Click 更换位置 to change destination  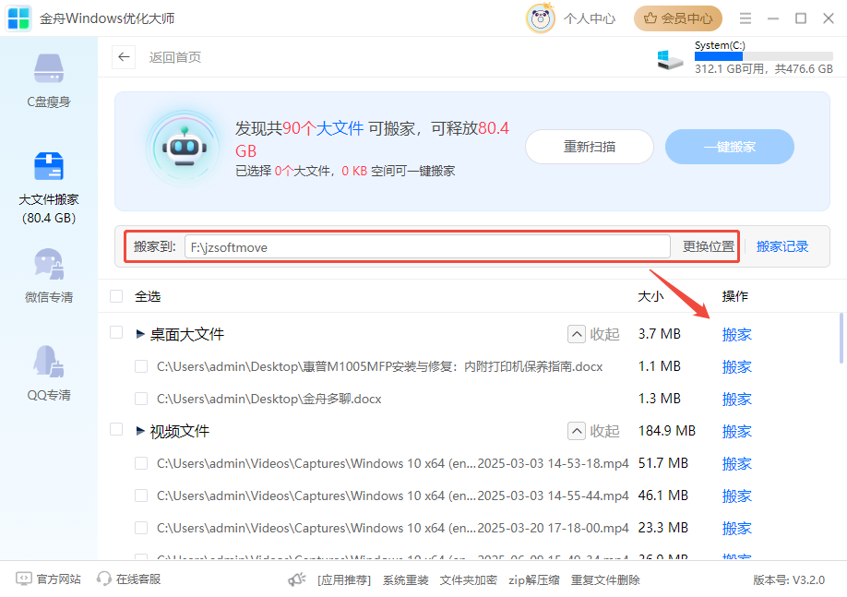(x=709, y=247)
